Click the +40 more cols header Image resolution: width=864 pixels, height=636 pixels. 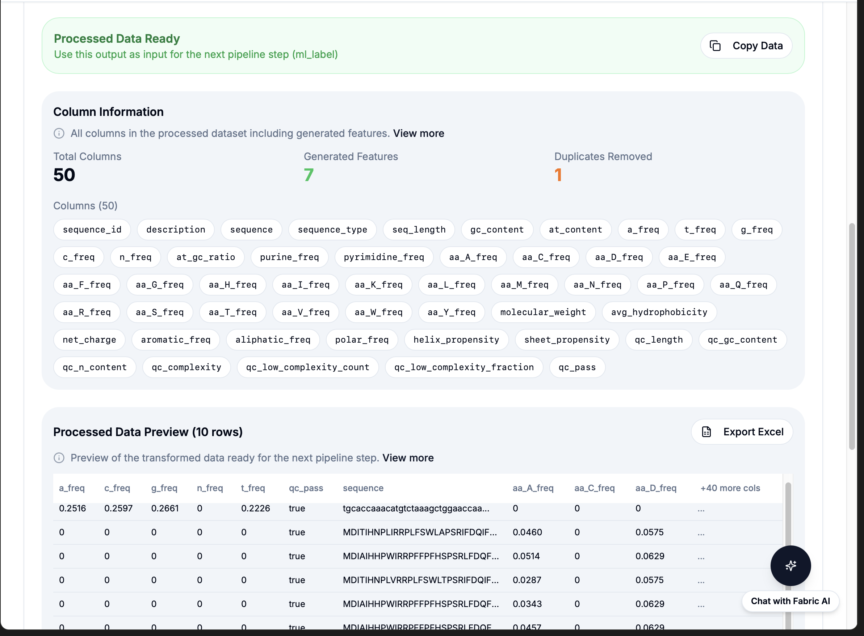[730, 488]
